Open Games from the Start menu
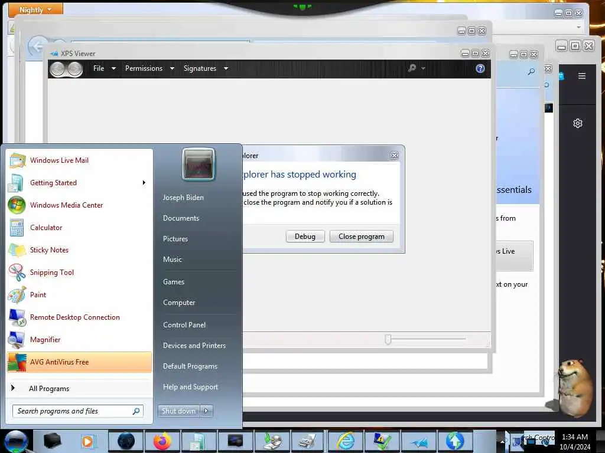 click(x=174, y=281)
